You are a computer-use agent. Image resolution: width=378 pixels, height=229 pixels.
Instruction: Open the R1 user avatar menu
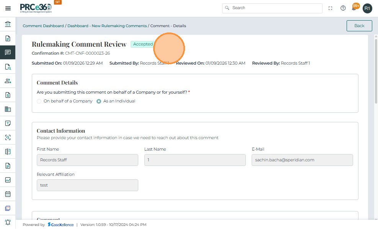pos(367,8)
